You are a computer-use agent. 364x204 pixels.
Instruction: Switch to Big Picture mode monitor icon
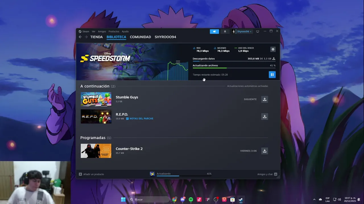pos(258,31)
